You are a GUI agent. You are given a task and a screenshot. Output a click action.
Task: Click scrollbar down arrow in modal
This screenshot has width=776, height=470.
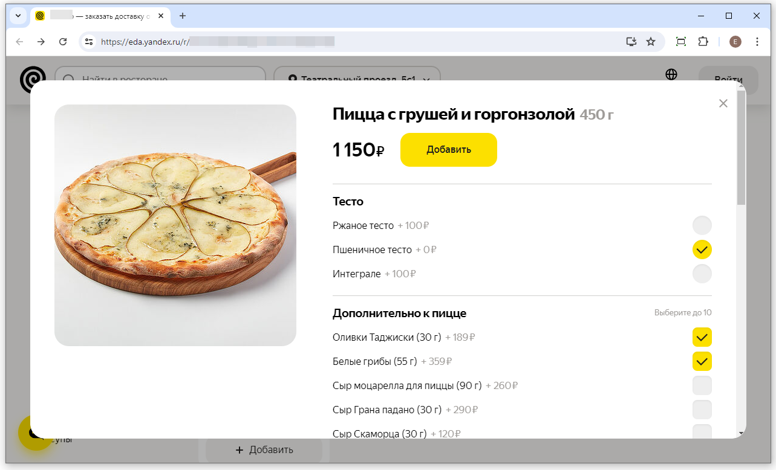(741, 433)
